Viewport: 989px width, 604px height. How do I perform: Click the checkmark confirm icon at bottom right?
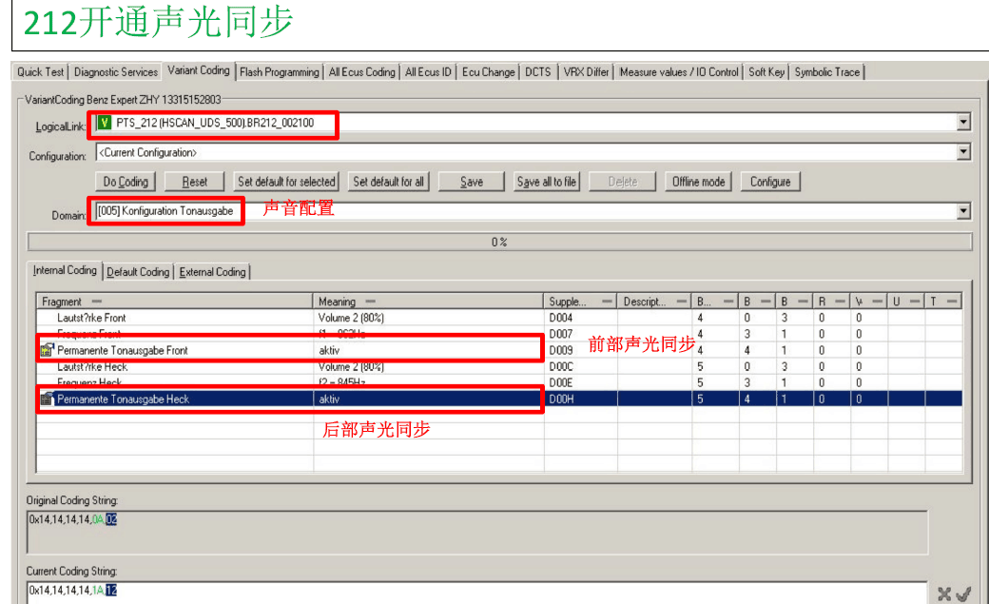click(963, 594)
